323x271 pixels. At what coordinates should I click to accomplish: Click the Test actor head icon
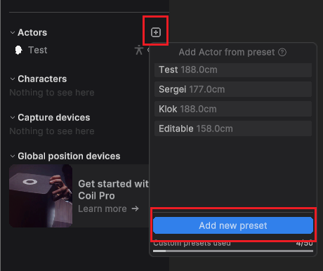(x=18, y=50)
